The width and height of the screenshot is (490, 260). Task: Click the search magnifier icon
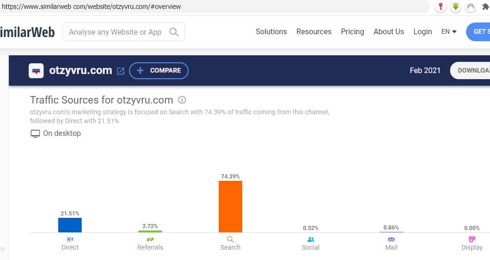174,32
